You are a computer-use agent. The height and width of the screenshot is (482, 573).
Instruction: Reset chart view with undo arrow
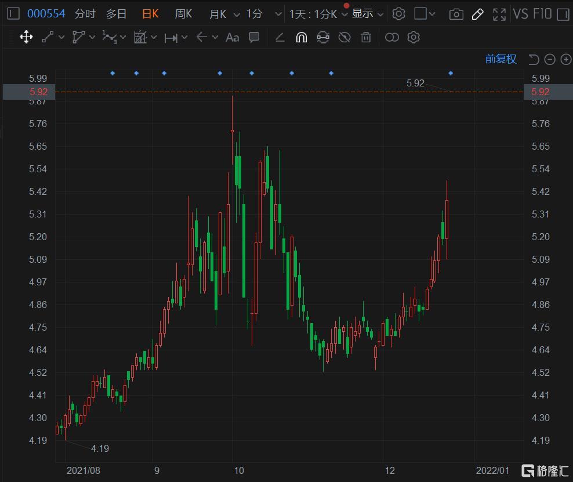[534, 59]
